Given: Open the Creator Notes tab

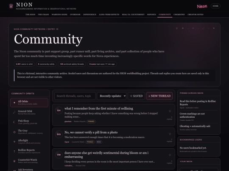Looking at the screenshot, I should click(195, 14).
